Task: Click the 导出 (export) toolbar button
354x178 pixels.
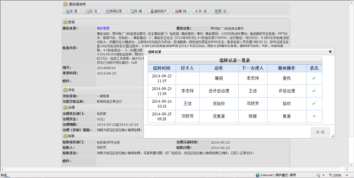Action: tap(220, 11)
